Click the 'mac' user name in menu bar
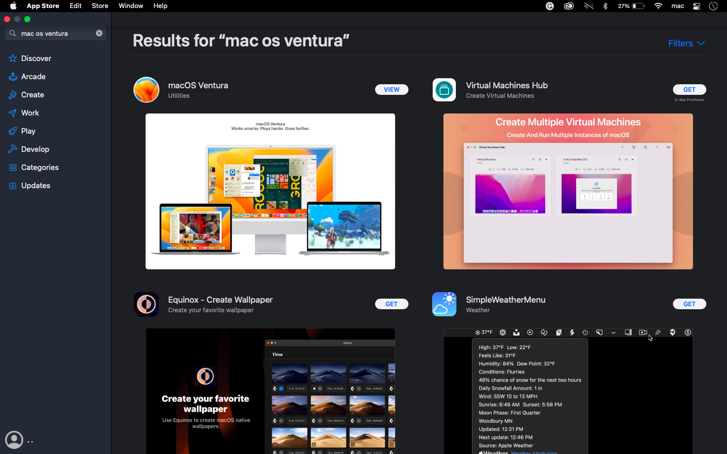 tap(678, 6)
